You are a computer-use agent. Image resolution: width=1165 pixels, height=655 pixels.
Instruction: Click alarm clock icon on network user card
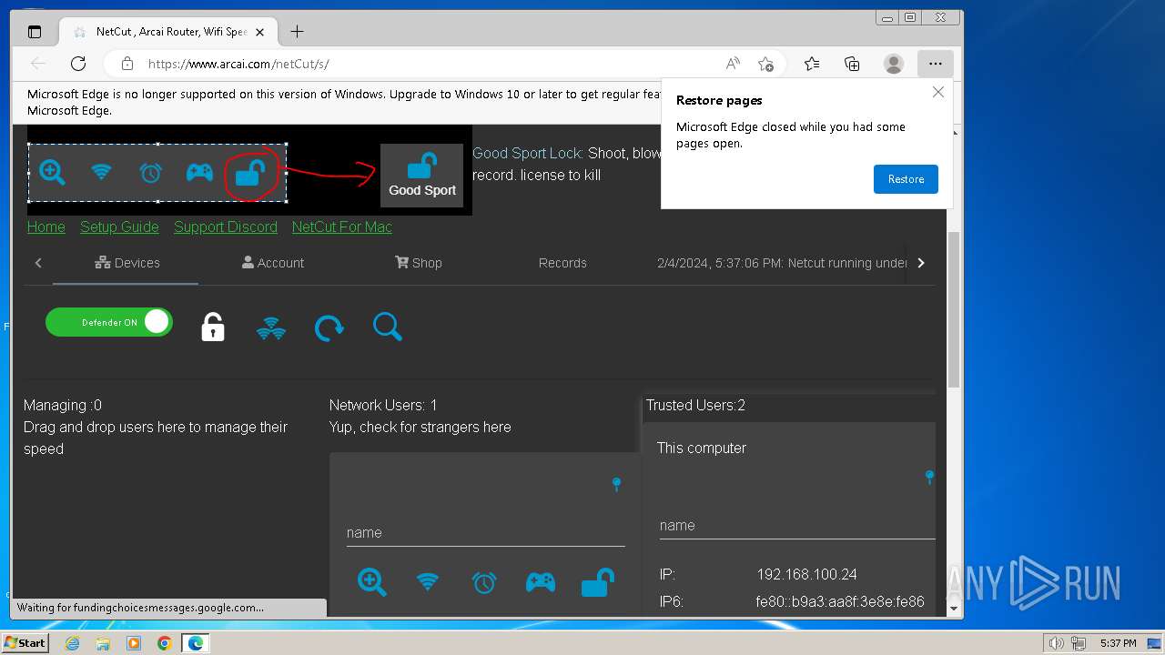[x=484, y=581]
